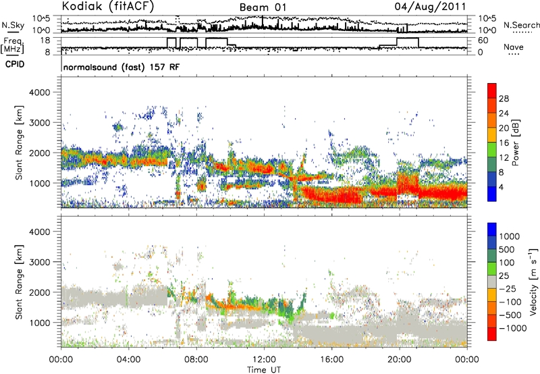Click the '20:00' time axis label

click(x=400, y=360)
